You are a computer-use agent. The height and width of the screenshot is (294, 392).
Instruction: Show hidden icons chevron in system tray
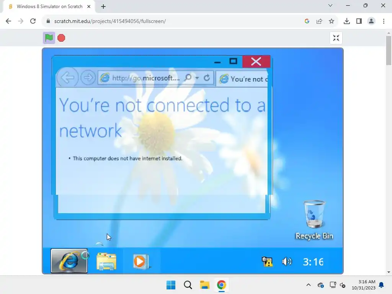coord(309,285)
